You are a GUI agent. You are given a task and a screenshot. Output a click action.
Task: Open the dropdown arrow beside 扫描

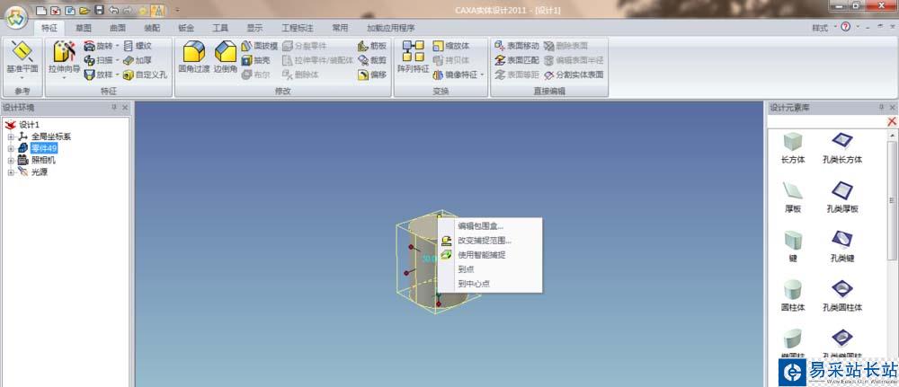(117, 60)
